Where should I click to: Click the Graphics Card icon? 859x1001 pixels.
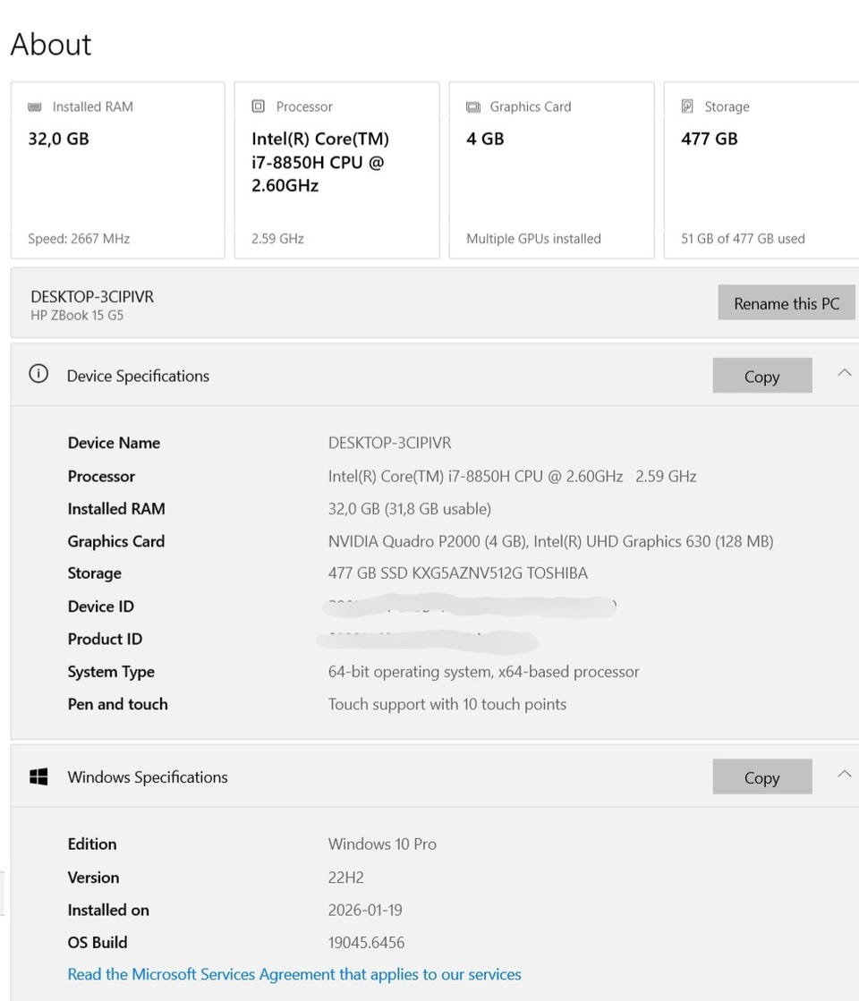coord(473,106)
